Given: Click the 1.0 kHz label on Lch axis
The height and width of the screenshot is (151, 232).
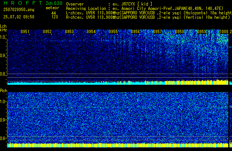Looking at the screenshot, I should [x=3, y=37].
